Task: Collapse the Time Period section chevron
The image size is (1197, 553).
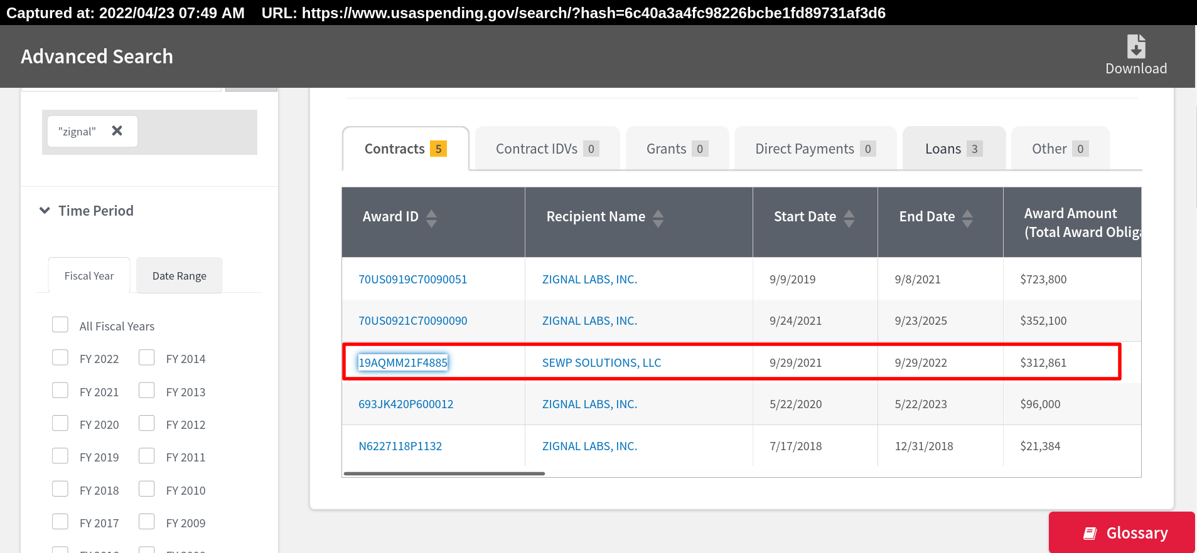Action: [45, 211]
